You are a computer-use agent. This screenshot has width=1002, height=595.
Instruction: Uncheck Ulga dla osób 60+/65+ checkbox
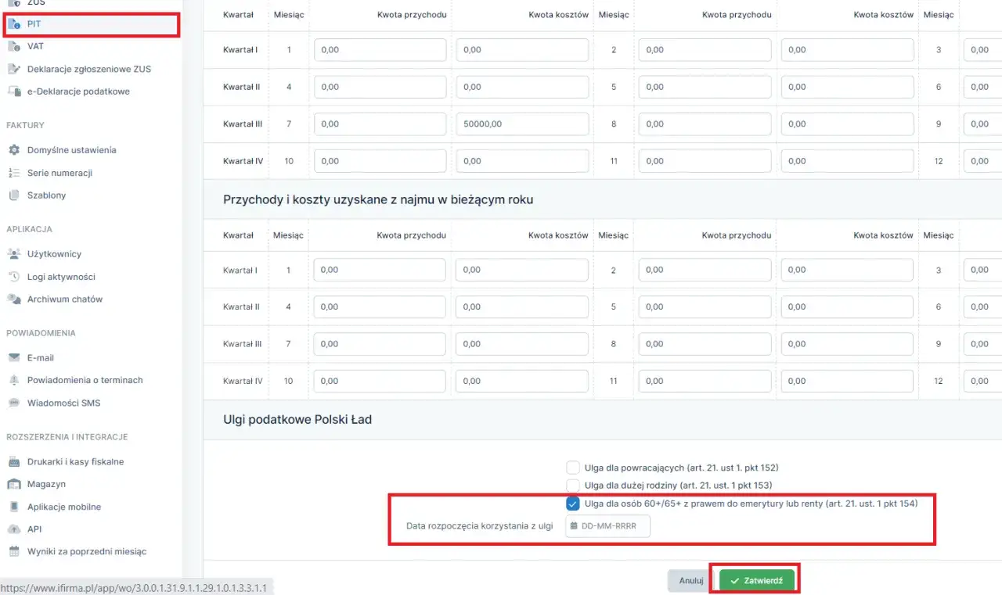572,504
